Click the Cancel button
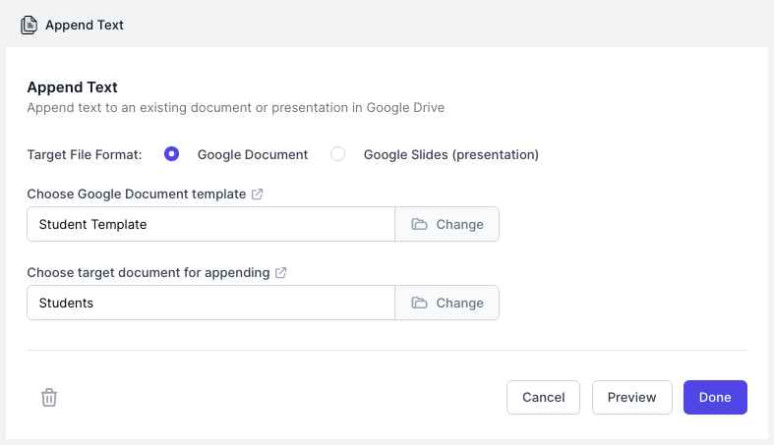774x445 pixels. pos(543,397)
